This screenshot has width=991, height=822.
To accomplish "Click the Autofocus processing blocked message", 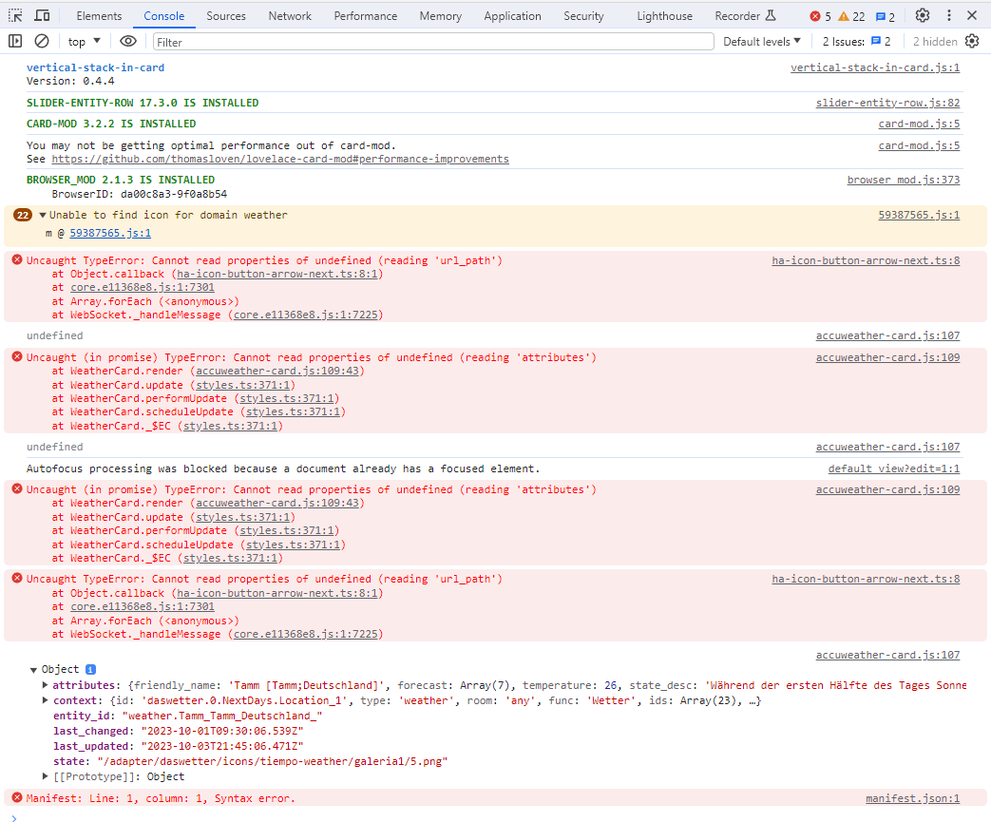I will [x=283, y=468].
